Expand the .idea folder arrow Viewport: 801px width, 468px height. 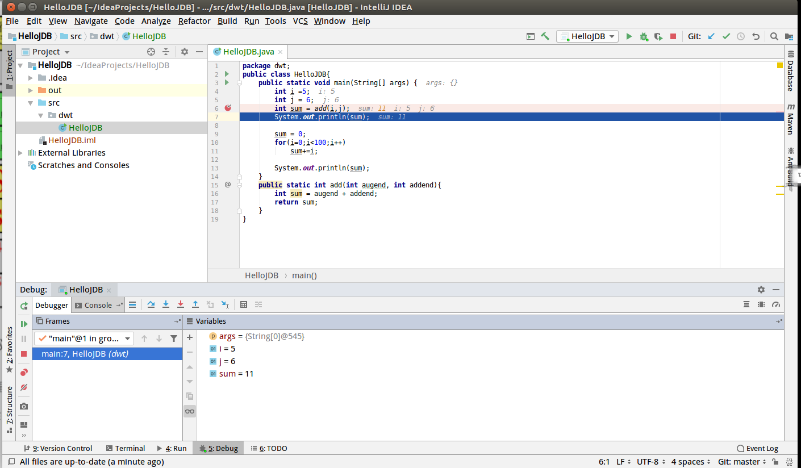pyautogui.click(x=31, y=78)
